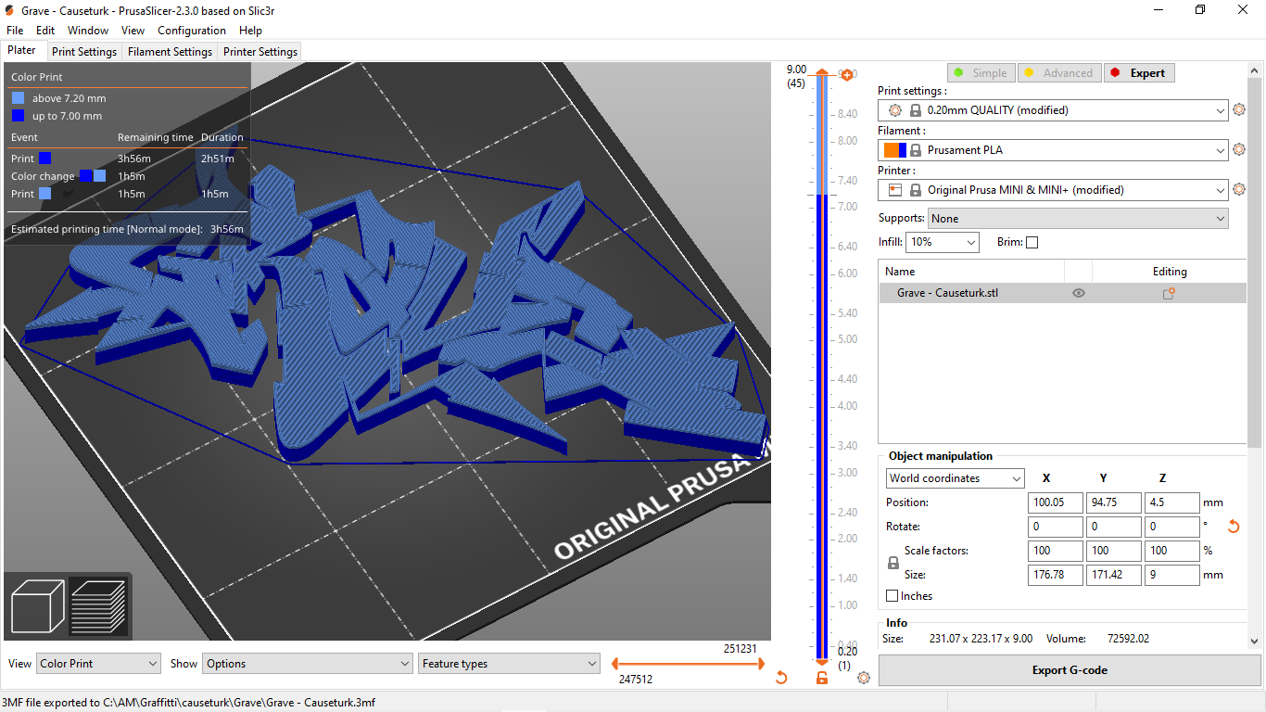Switch to the Print Settings tab
The height and width of the screenshot is (712, 1266).
pyautogui.click(x=84, y=52)
